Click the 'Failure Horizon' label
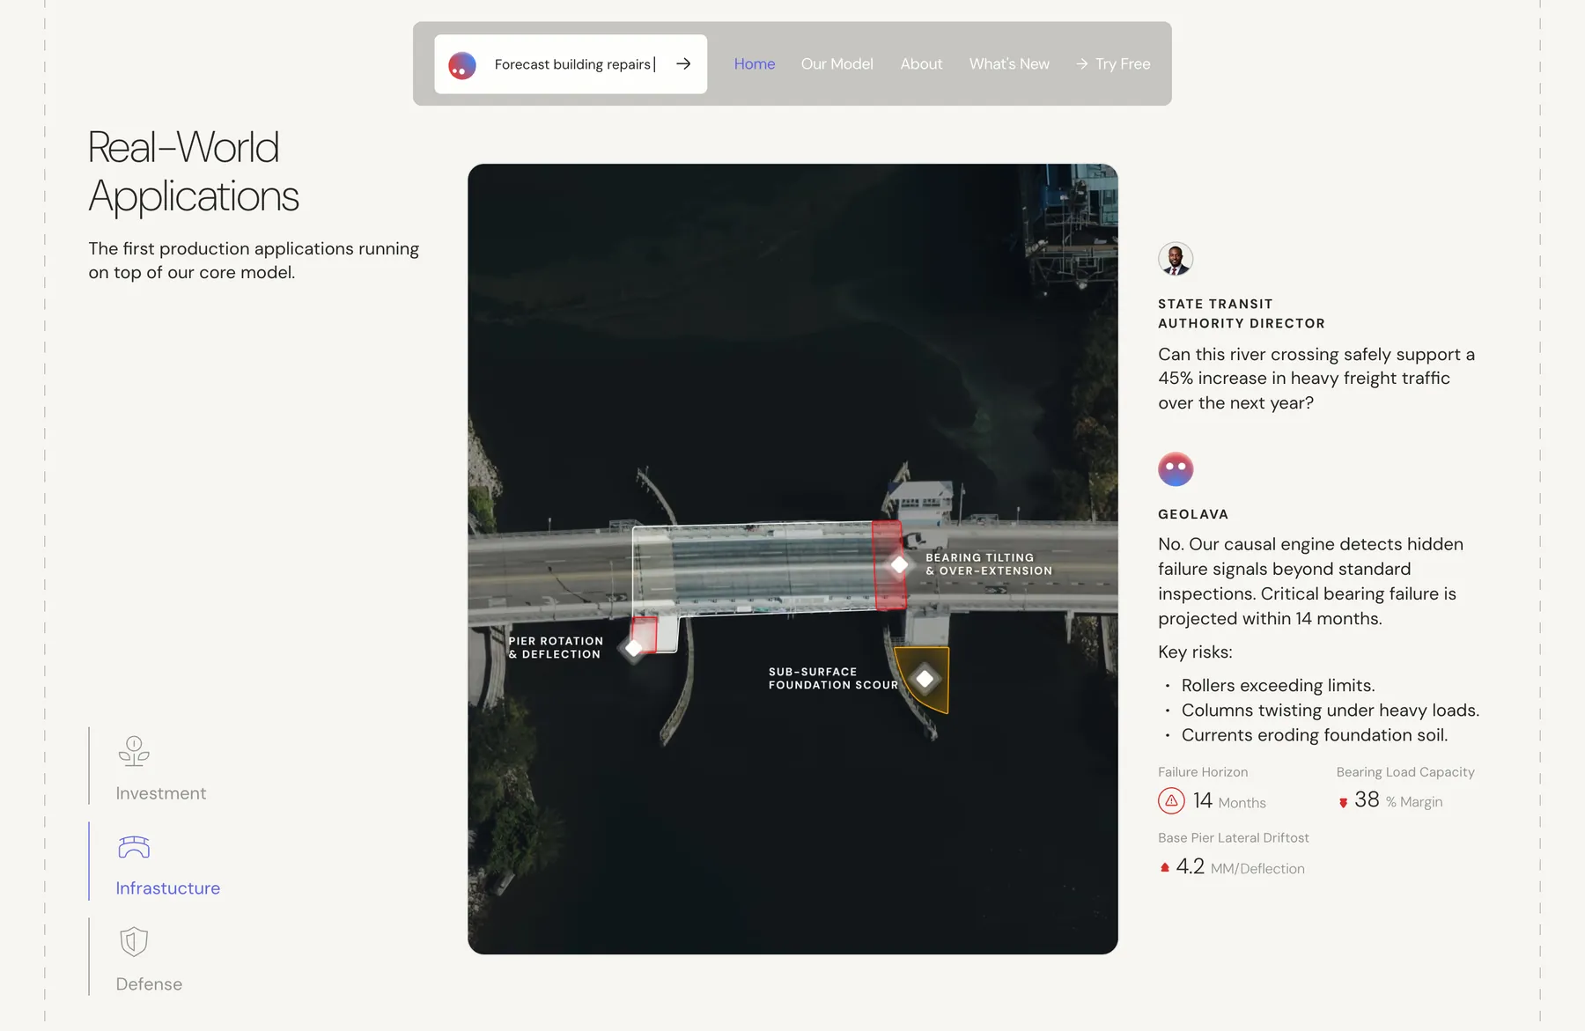 (x=1203, y=772)
